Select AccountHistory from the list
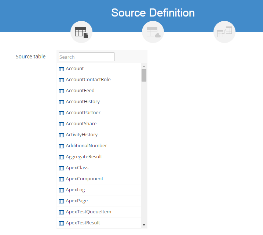This screenshot has height=235, width=263. pos(83,102)
